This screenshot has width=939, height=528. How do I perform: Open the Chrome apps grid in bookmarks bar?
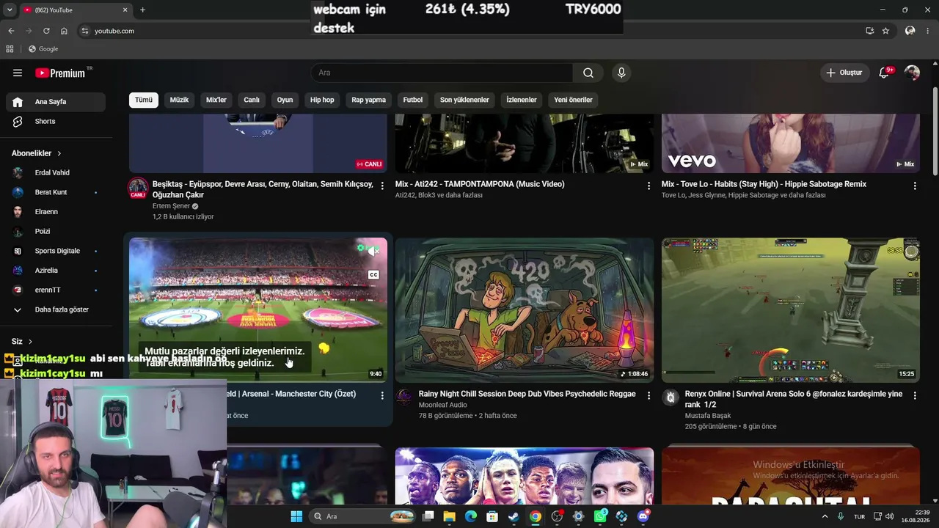[10, 49]
